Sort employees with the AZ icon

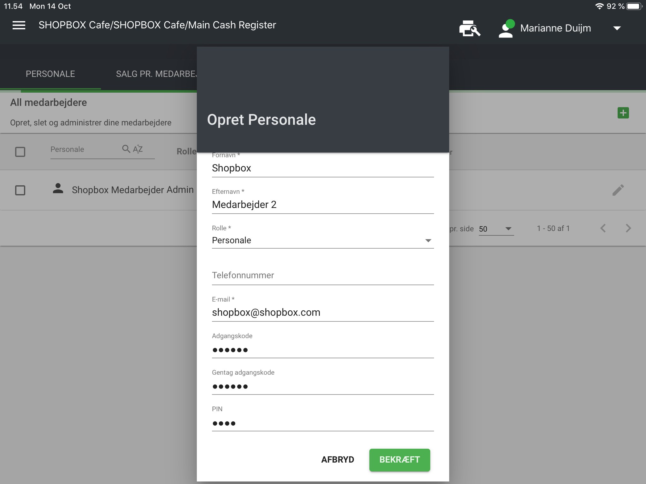pos(138,149)
